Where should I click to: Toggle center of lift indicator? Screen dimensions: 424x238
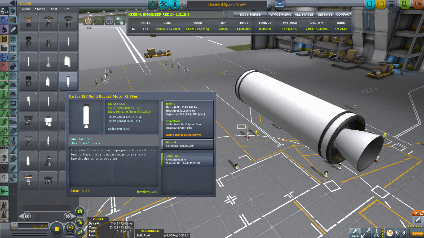[x=80, y=232]
